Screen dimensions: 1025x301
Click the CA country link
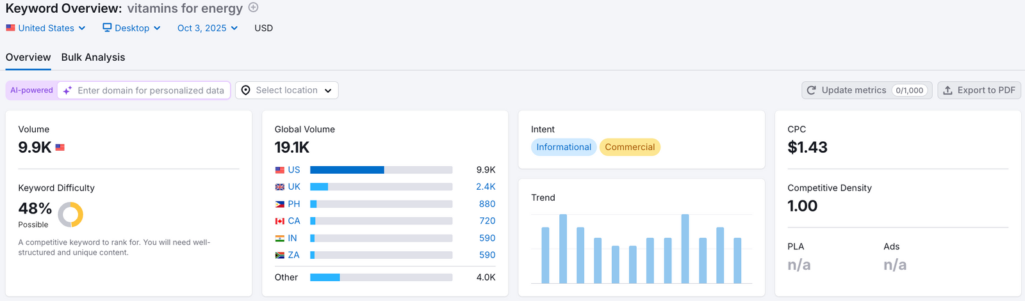click(x=294, y=220)
